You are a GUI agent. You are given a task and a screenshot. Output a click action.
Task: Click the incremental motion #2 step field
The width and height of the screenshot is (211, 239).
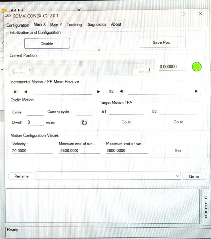tap(159, 92)
